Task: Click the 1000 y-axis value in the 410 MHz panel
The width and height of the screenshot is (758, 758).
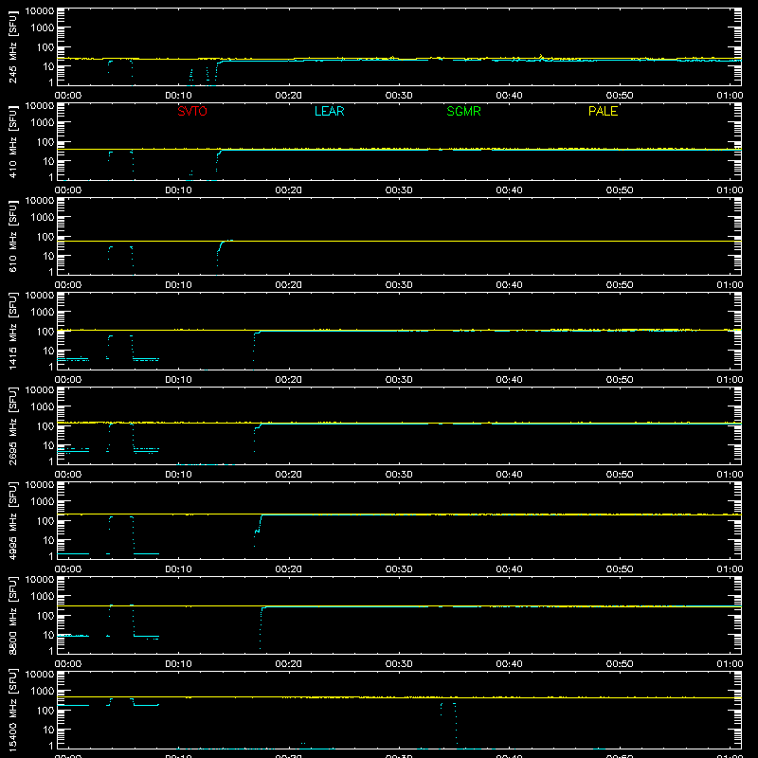Action: [x=43, y=123]
